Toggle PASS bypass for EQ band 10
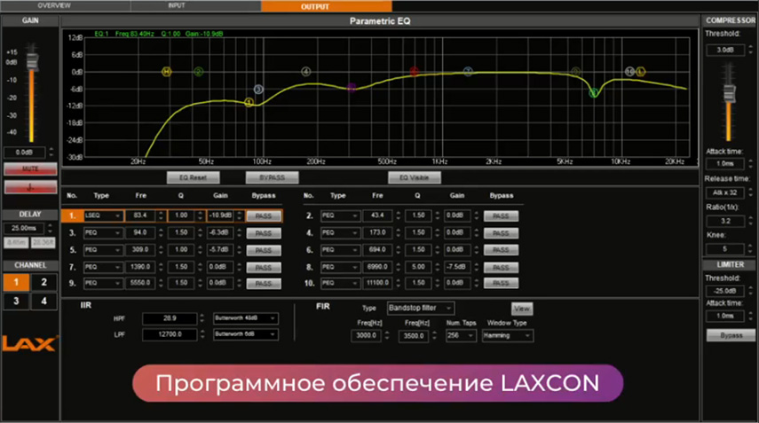The width and height of the screenshot is (759, 423). pos(501,283)
